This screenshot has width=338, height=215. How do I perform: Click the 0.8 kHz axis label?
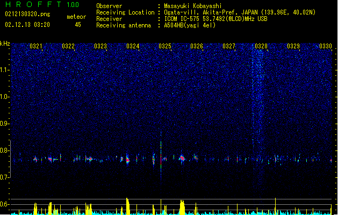tap(5, 150)
